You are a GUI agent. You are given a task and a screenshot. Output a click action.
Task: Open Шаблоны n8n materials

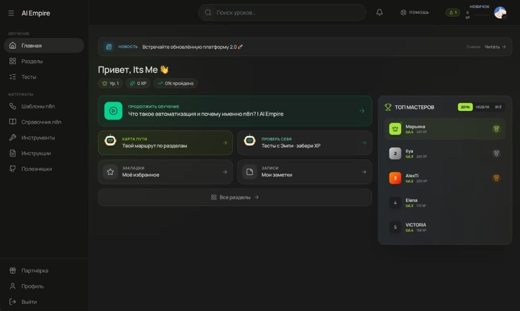click(44, 106)
